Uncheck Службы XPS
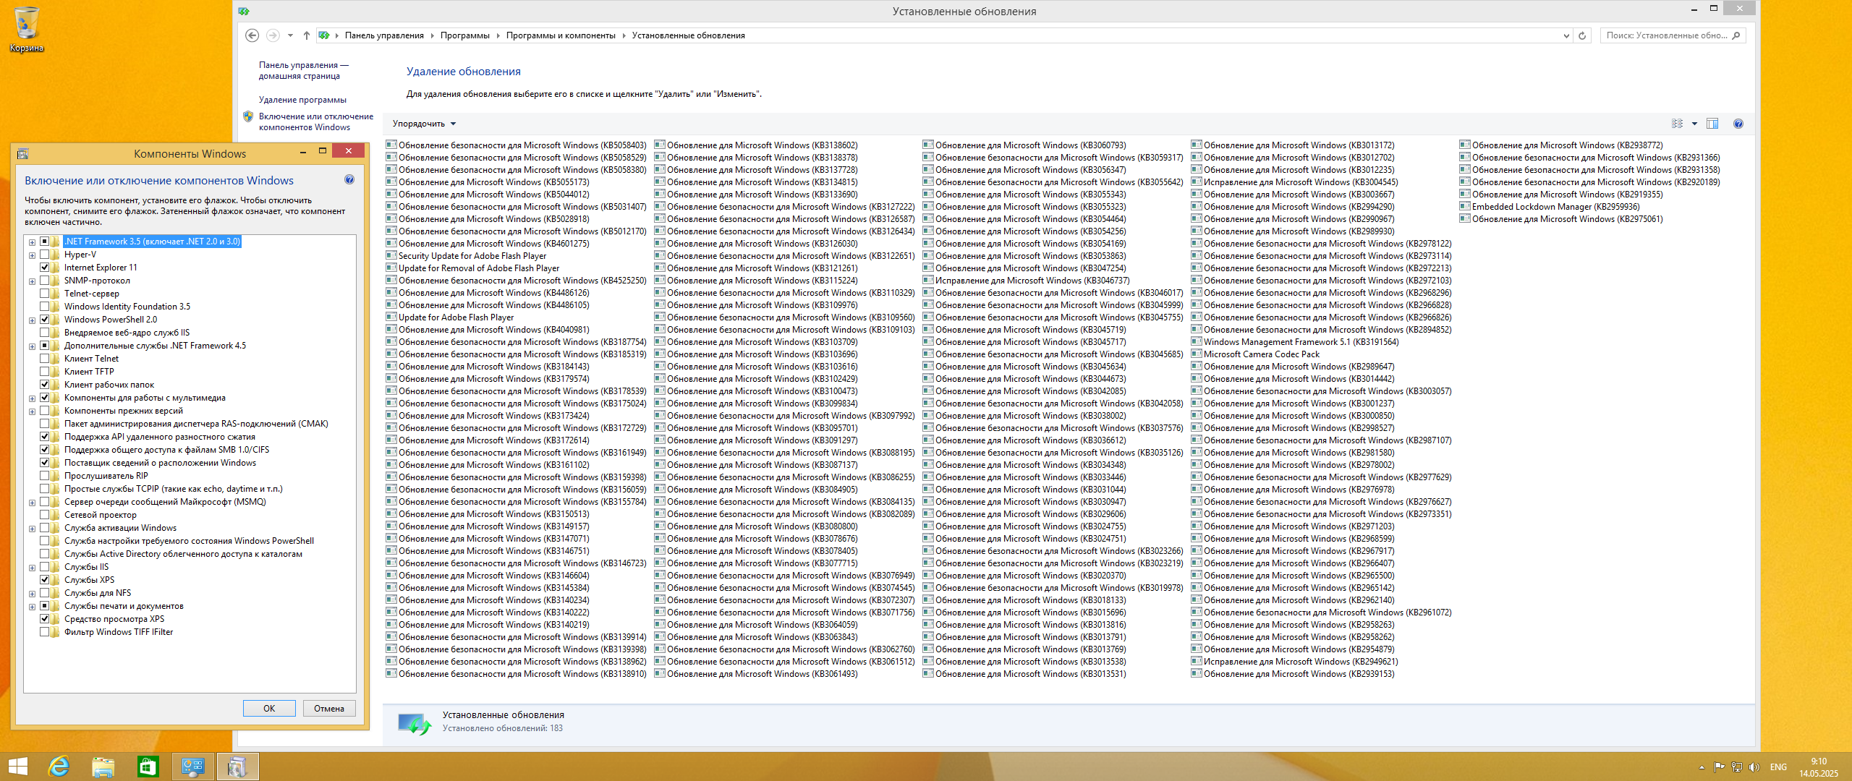The height and width of the screenshot is (781, 1852). tap(44, 580)
